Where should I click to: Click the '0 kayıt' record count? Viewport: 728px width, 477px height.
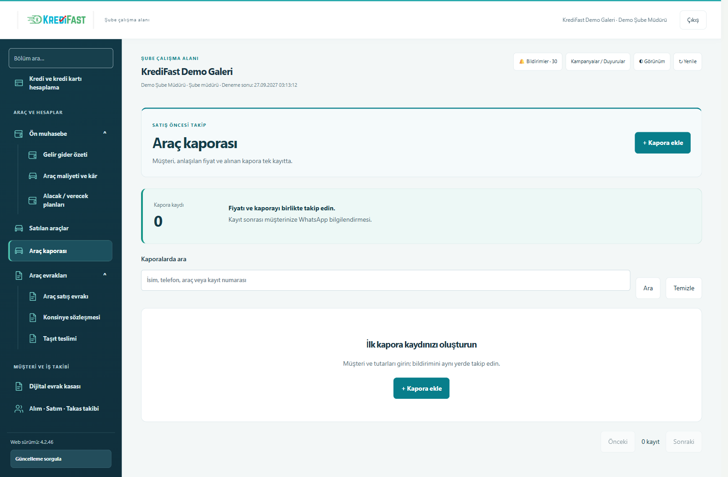click(x=650, y=442)
